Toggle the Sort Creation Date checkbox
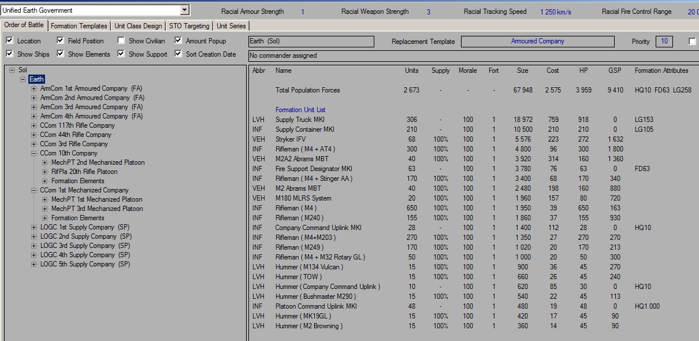Viewport: 699px width, 341px height. click(179, 54)
